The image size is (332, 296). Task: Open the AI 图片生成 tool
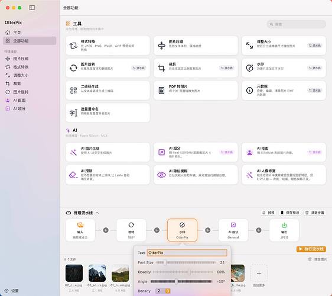point(108,152)
